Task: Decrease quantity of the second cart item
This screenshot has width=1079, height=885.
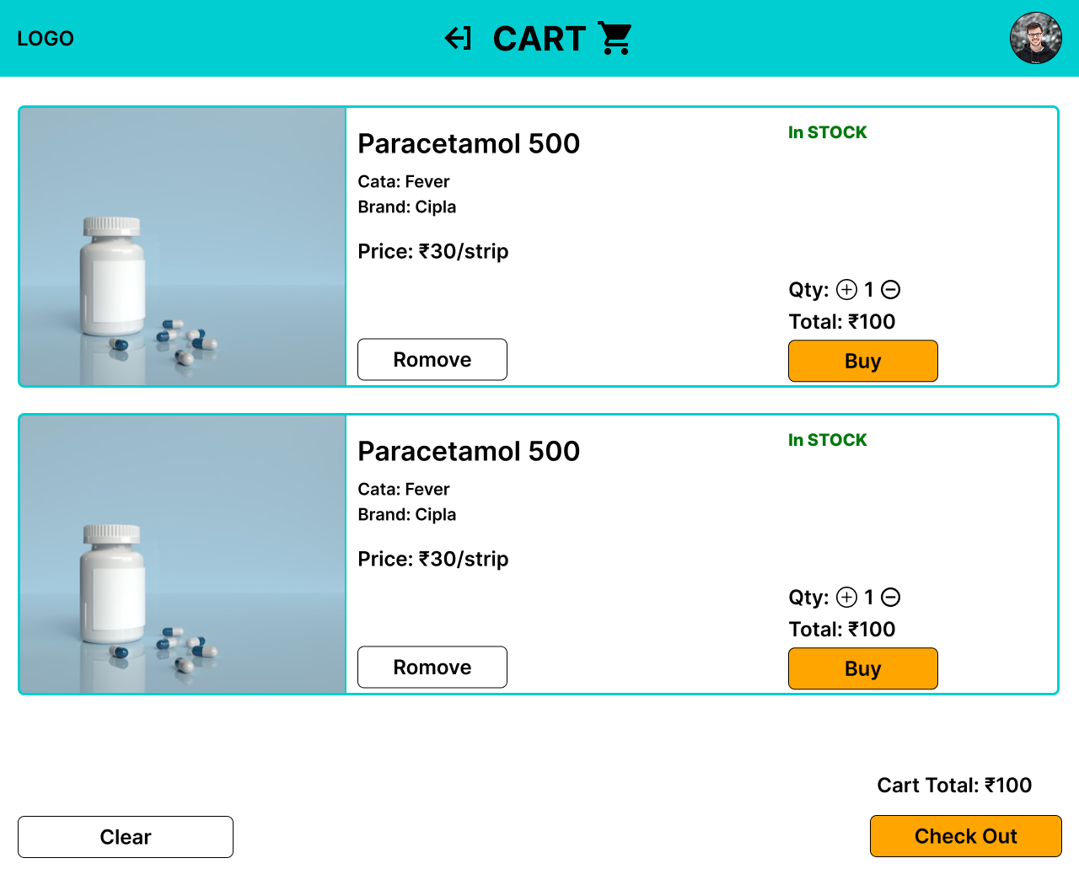Action: 891,598
